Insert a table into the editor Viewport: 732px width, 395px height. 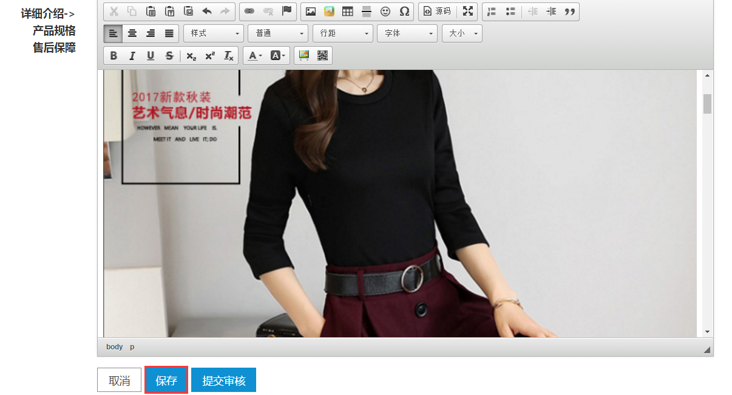348,12
